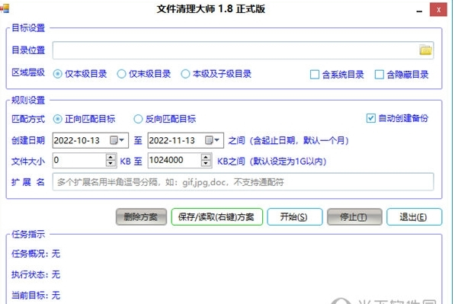Click the 区域层级 label
This screenshot has width=455, height=304.
[x=28, y=72]
